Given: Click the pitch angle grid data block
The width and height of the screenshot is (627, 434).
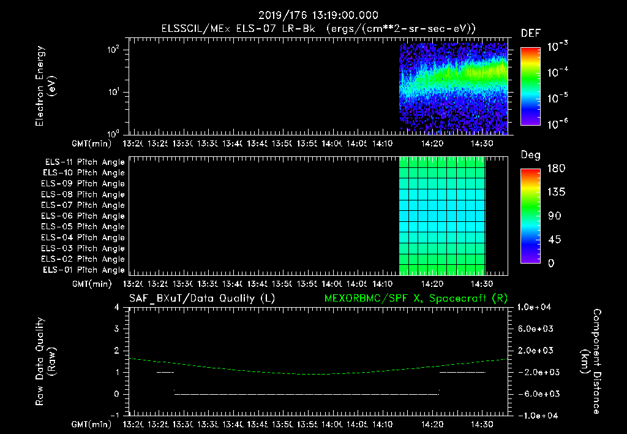Looking at the screenshot, I should (x=442, y=216).
